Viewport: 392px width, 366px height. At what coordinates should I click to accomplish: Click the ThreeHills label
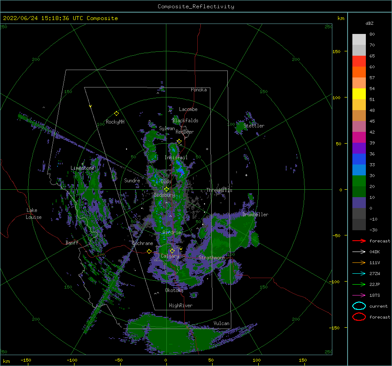click(219, 190)
